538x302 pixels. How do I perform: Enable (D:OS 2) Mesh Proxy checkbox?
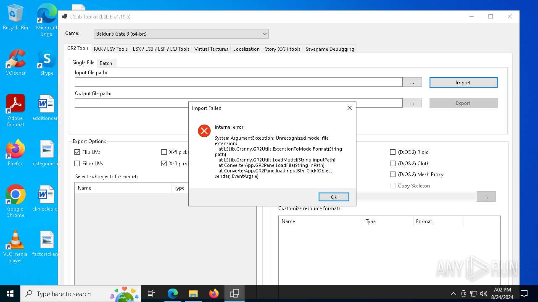pos(393,174)
